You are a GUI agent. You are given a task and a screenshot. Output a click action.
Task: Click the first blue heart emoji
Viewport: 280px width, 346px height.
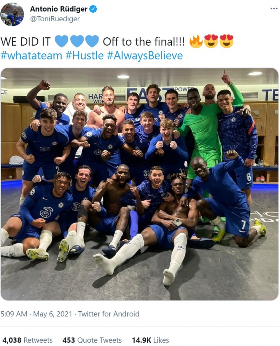[62, 41]
